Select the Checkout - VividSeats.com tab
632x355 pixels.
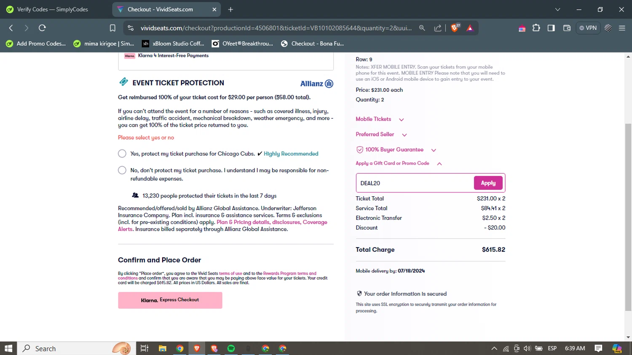167,9
